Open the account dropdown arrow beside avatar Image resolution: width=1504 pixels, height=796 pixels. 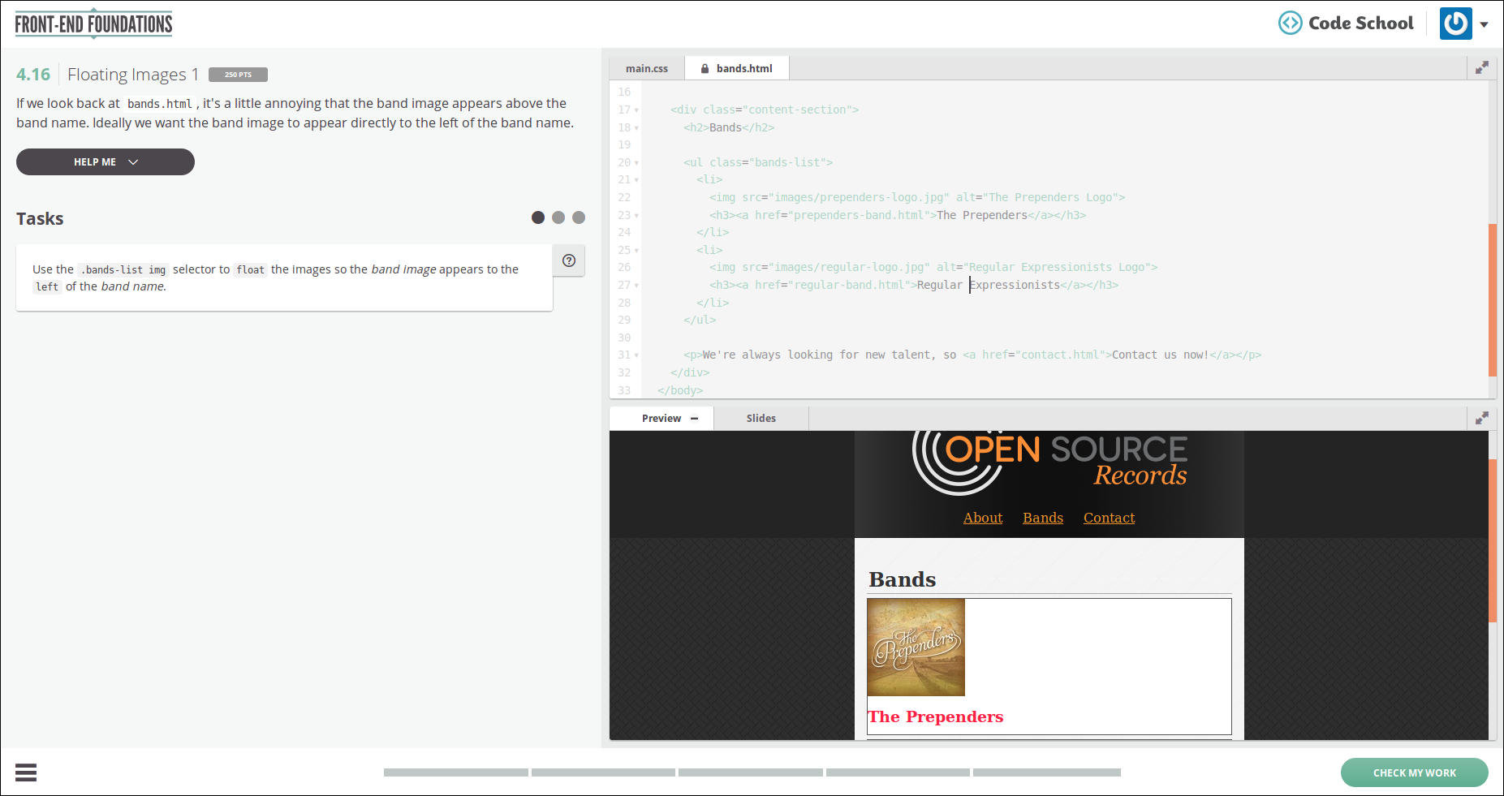pos(1485,24)
